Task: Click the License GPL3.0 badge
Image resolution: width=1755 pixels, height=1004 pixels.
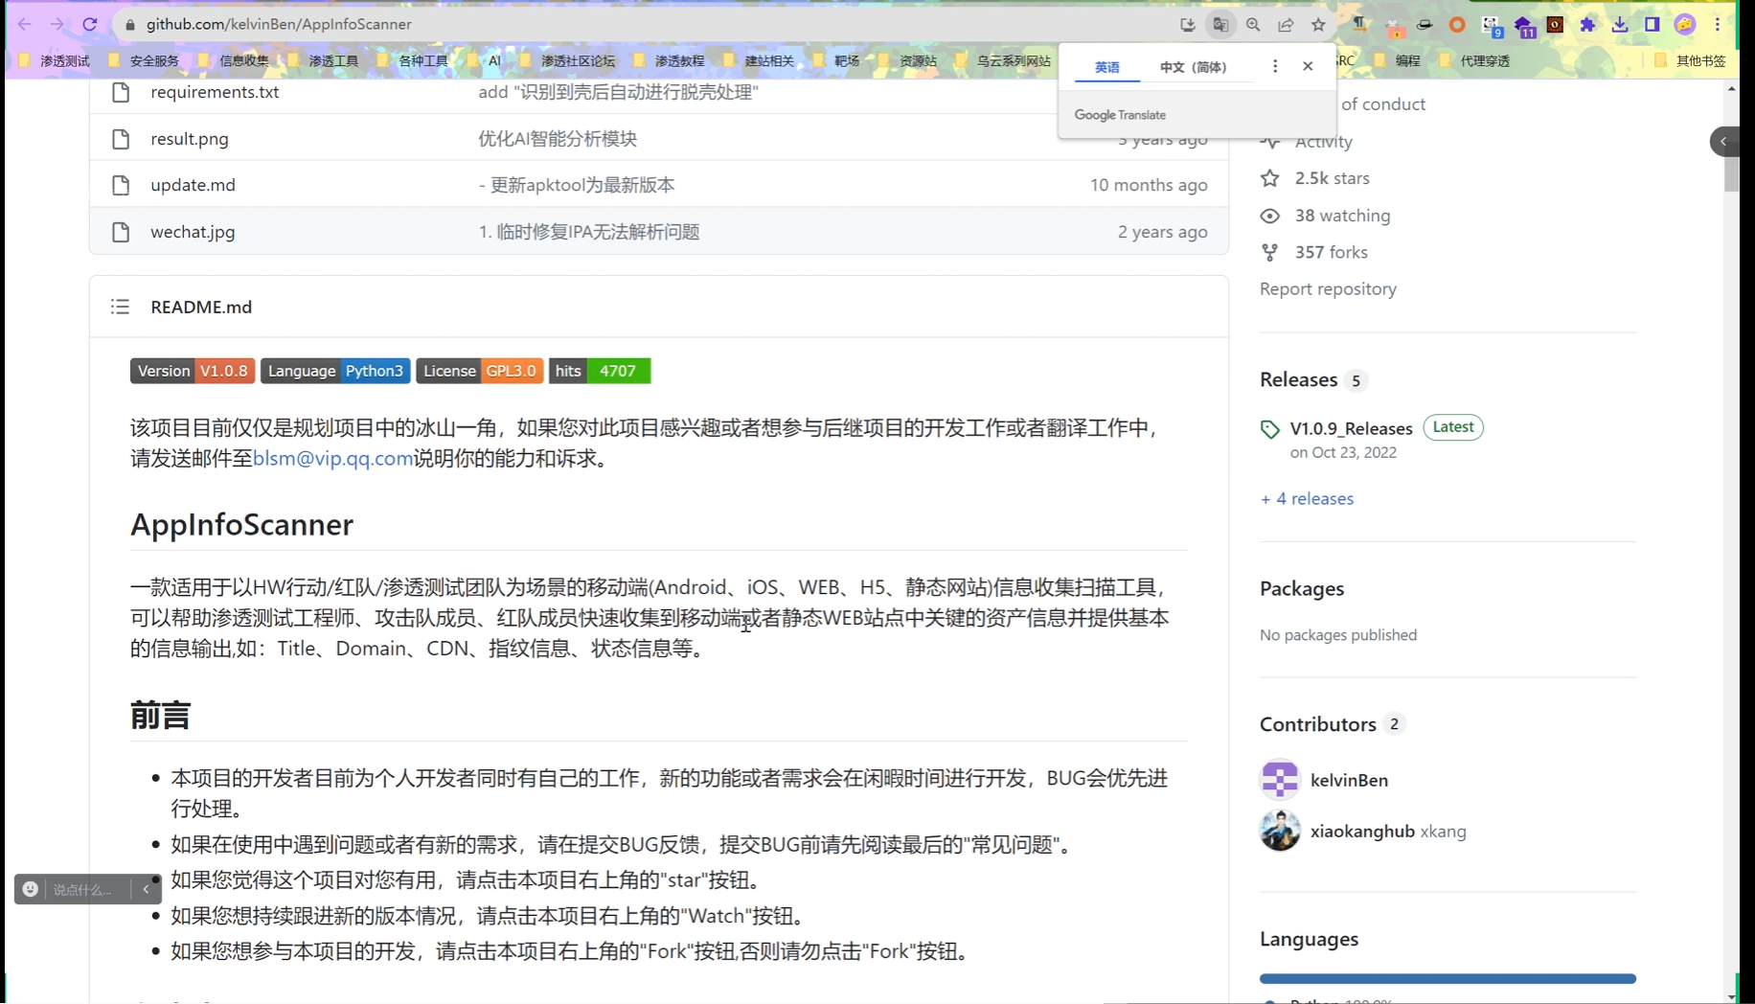Action: click(480, 371)
